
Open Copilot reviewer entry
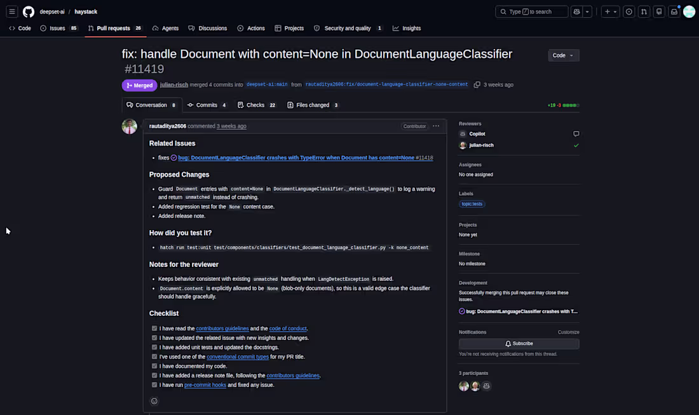point(477,133)
